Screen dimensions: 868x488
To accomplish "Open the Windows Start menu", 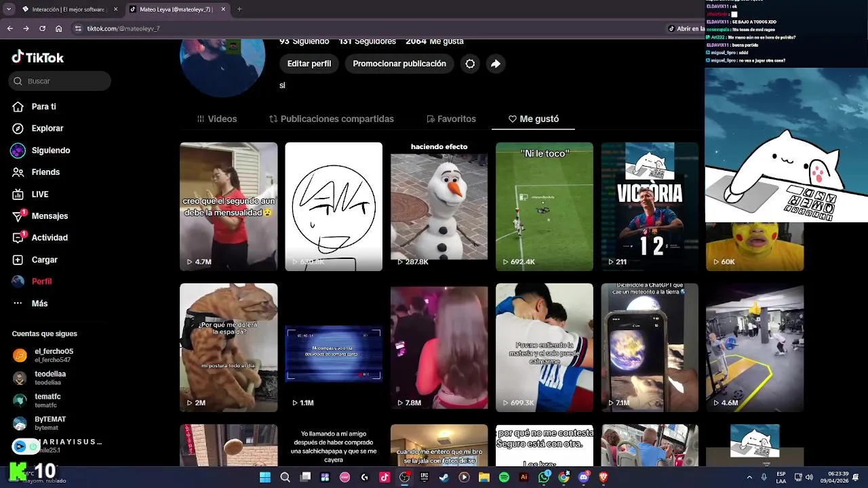I will coord(265,477).
